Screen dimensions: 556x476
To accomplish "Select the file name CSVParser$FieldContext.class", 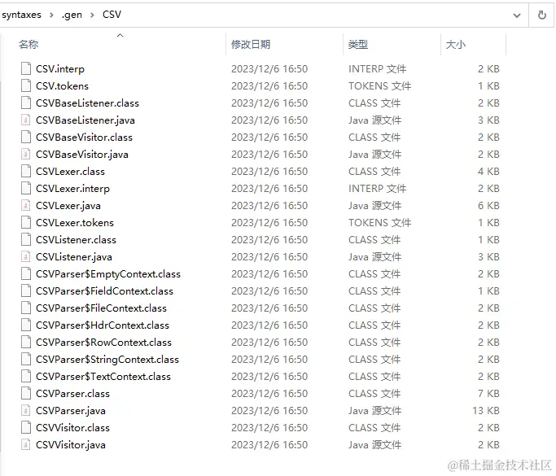I will pyautogui.click(x=104, y=291).
